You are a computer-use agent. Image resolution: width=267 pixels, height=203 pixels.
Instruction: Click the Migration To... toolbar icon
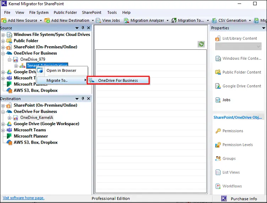click(174, 21)
